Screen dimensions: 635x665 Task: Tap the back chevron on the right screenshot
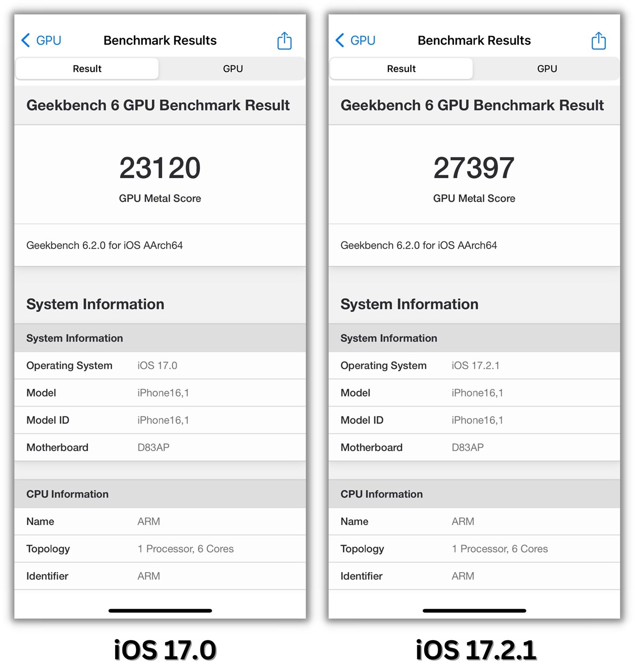[x=339, y=40]
